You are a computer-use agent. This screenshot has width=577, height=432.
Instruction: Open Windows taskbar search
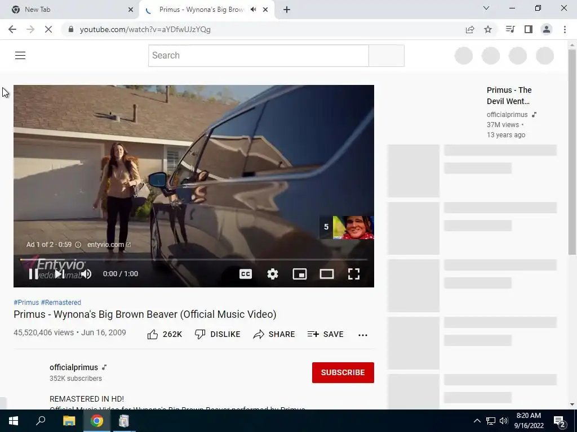(41, 421)
